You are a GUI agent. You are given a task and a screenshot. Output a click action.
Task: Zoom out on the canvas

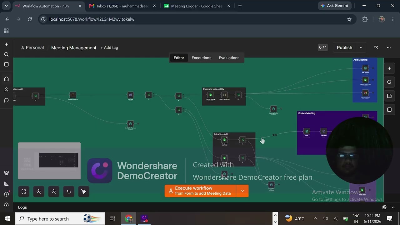tap(54, 192)
